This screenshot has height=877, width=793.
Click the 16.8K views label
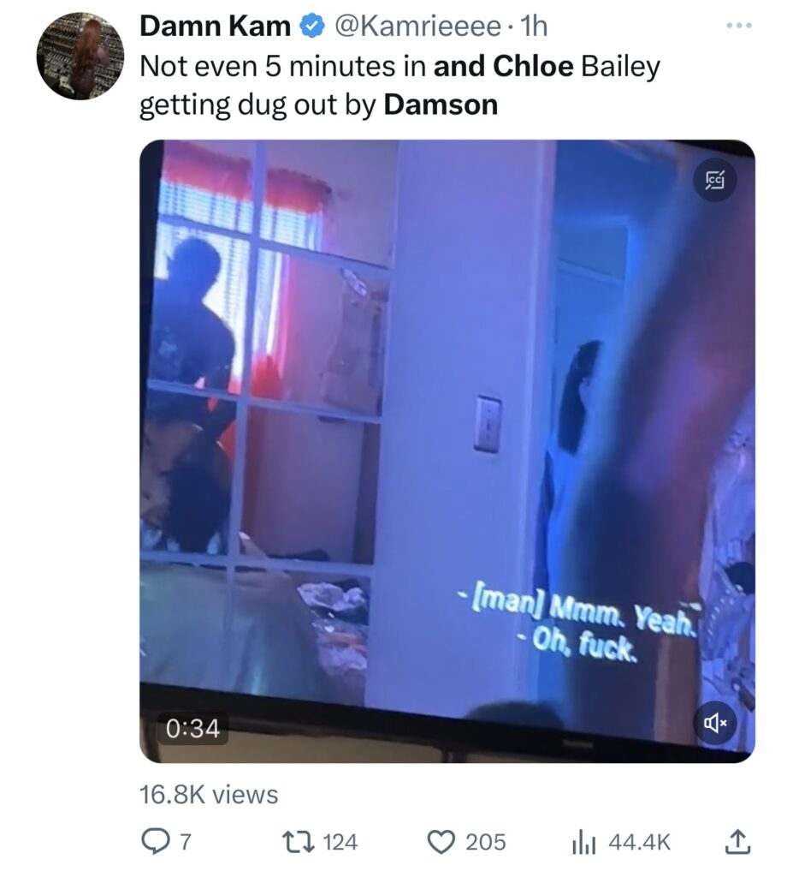(x=209, y=794)
